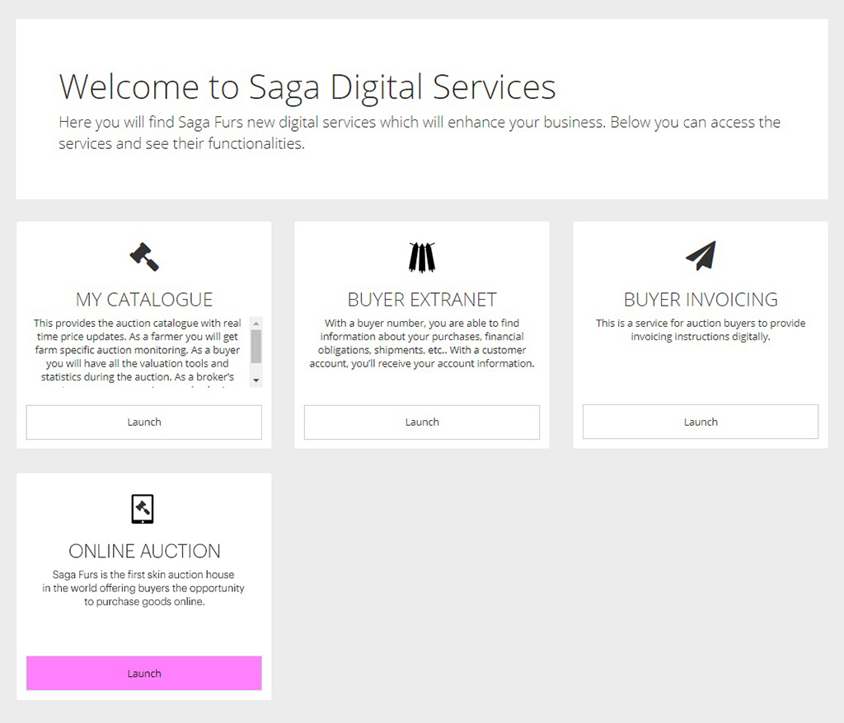Click the gavel icon above My Catalogue
Screen dimensions: 844x723
pos(144,257)
